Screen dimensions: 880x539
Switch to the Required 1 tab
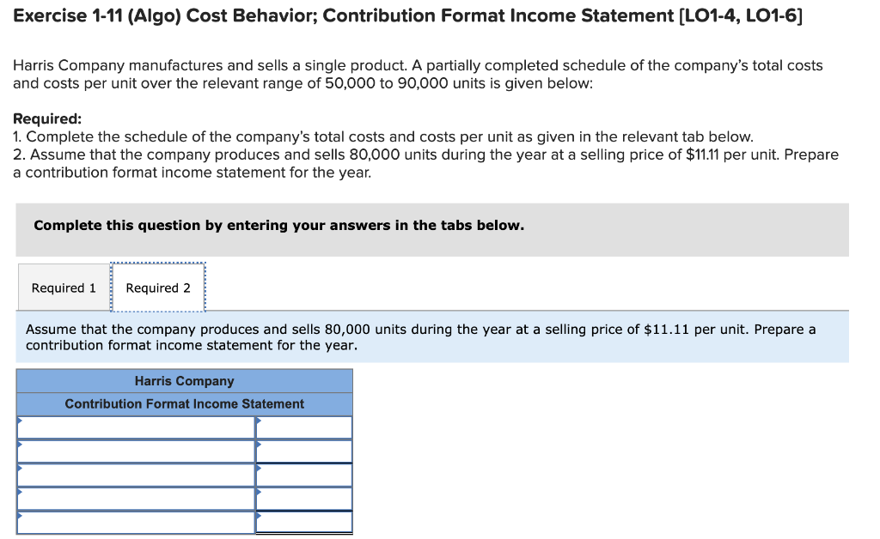click(64, 288)
